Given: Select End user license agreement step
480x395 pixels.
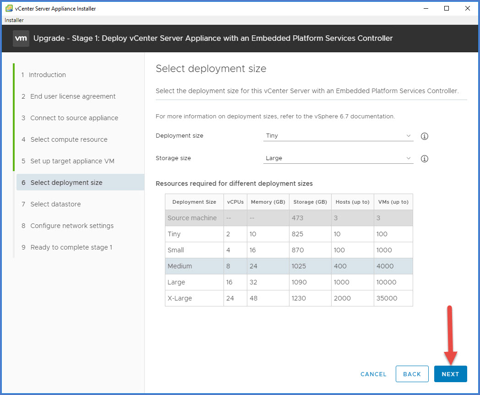Looking at the screenshot, I should click(73, 96).
